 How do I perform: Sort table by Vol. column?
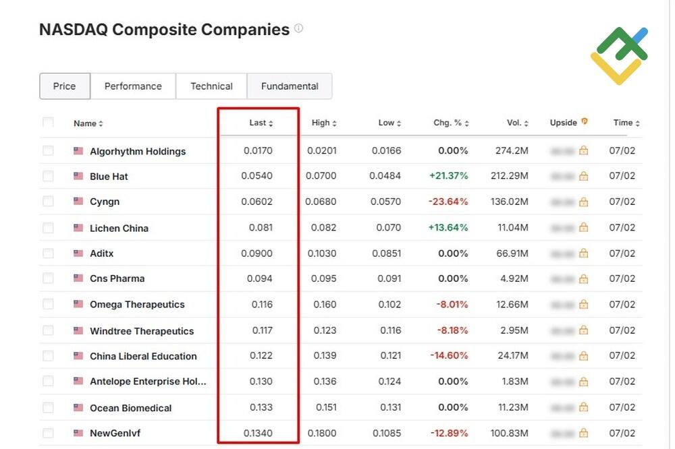[518, 123]
